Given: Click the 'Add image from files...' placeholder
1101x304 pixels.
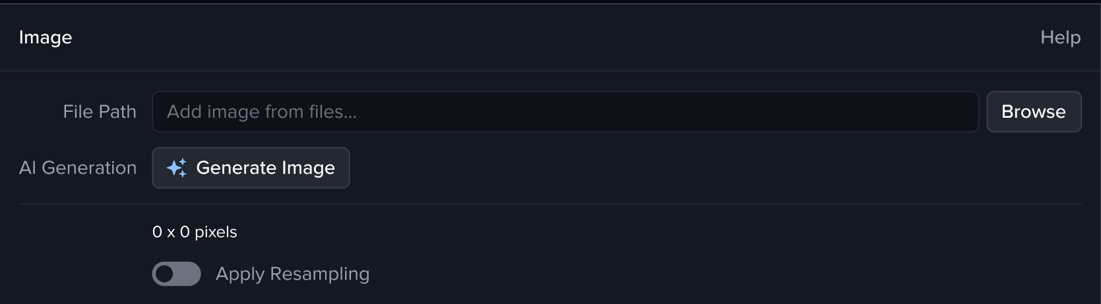Looking at the screenshot, I should point(261,112).
